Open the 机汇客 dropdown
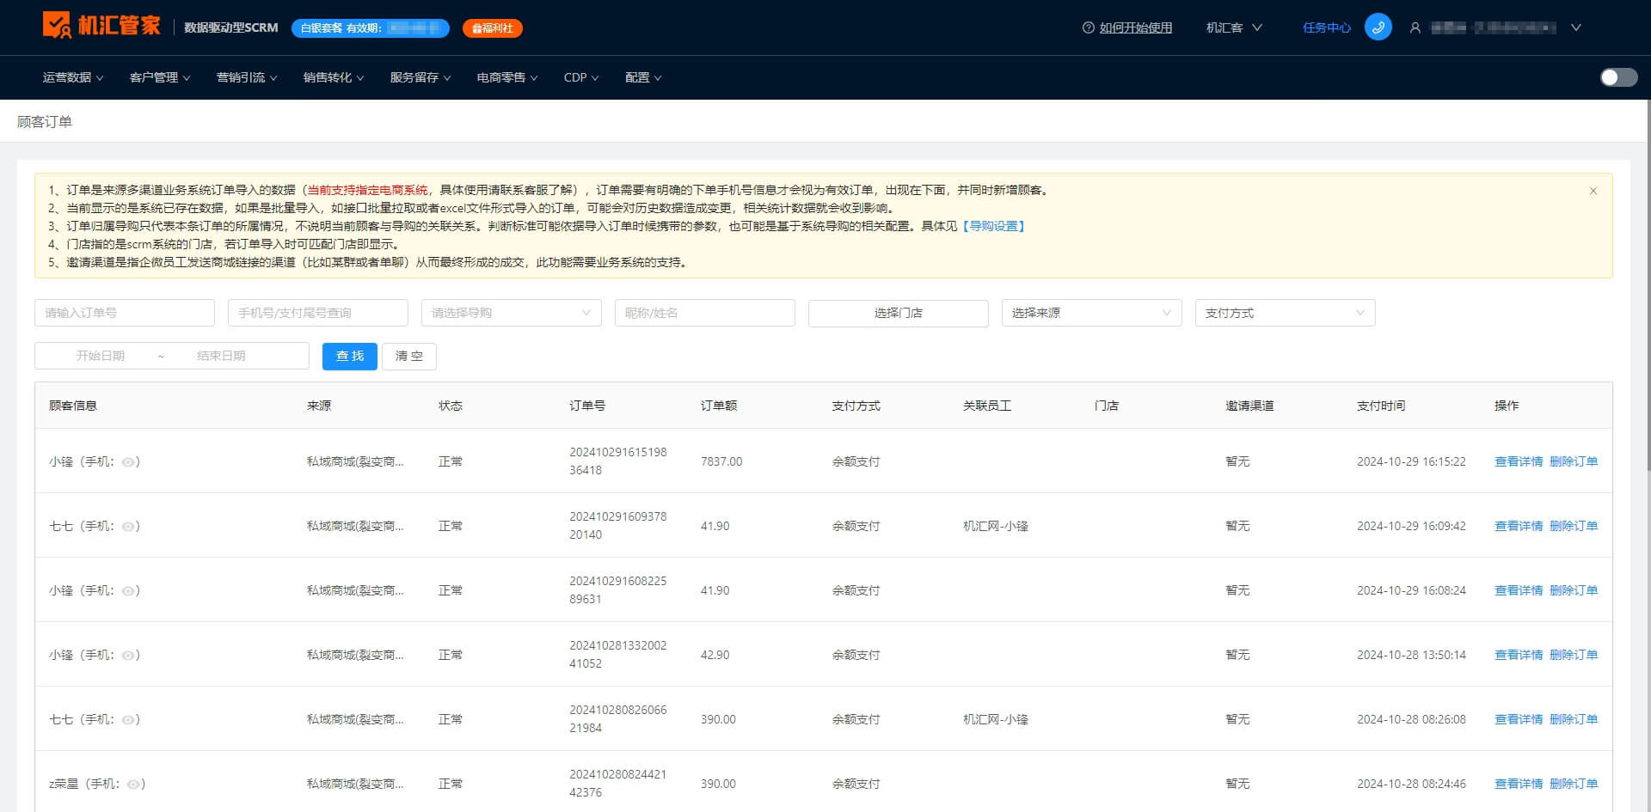 (1234, 27)
